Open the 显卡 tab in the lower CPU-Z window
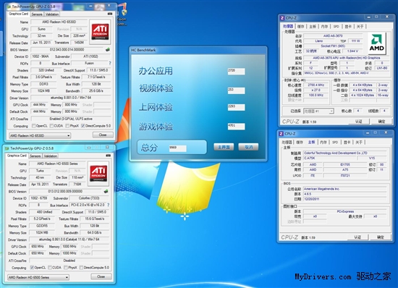Image resolution: width=398 pixels, height=288 pixels. 347,142
